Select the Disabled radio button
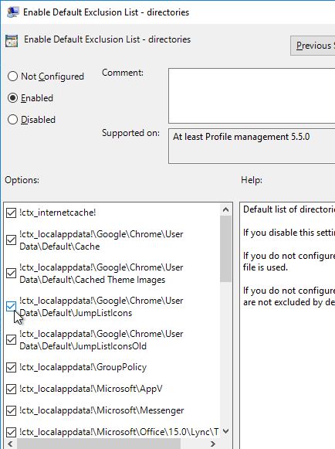 click(12, 120)
